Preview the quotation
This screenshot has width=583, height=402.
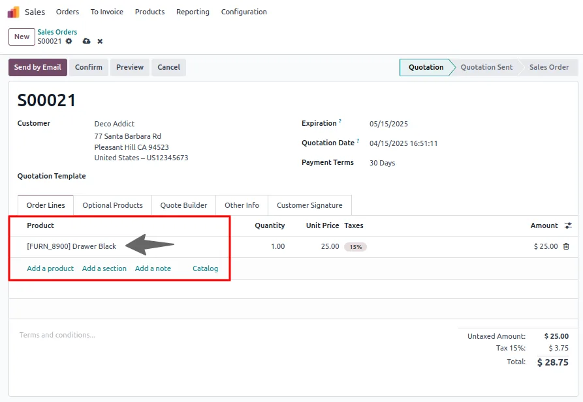coord(130,67)
